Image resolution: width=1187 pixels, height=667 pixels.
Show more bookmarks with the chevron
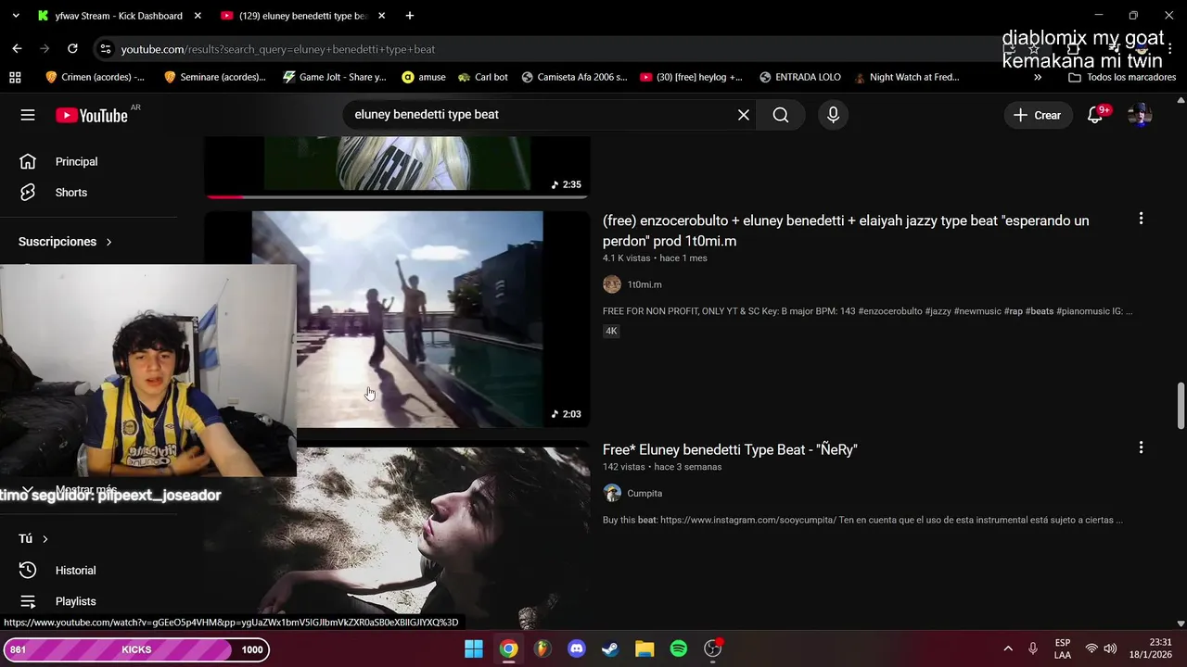pos(1038,77)
